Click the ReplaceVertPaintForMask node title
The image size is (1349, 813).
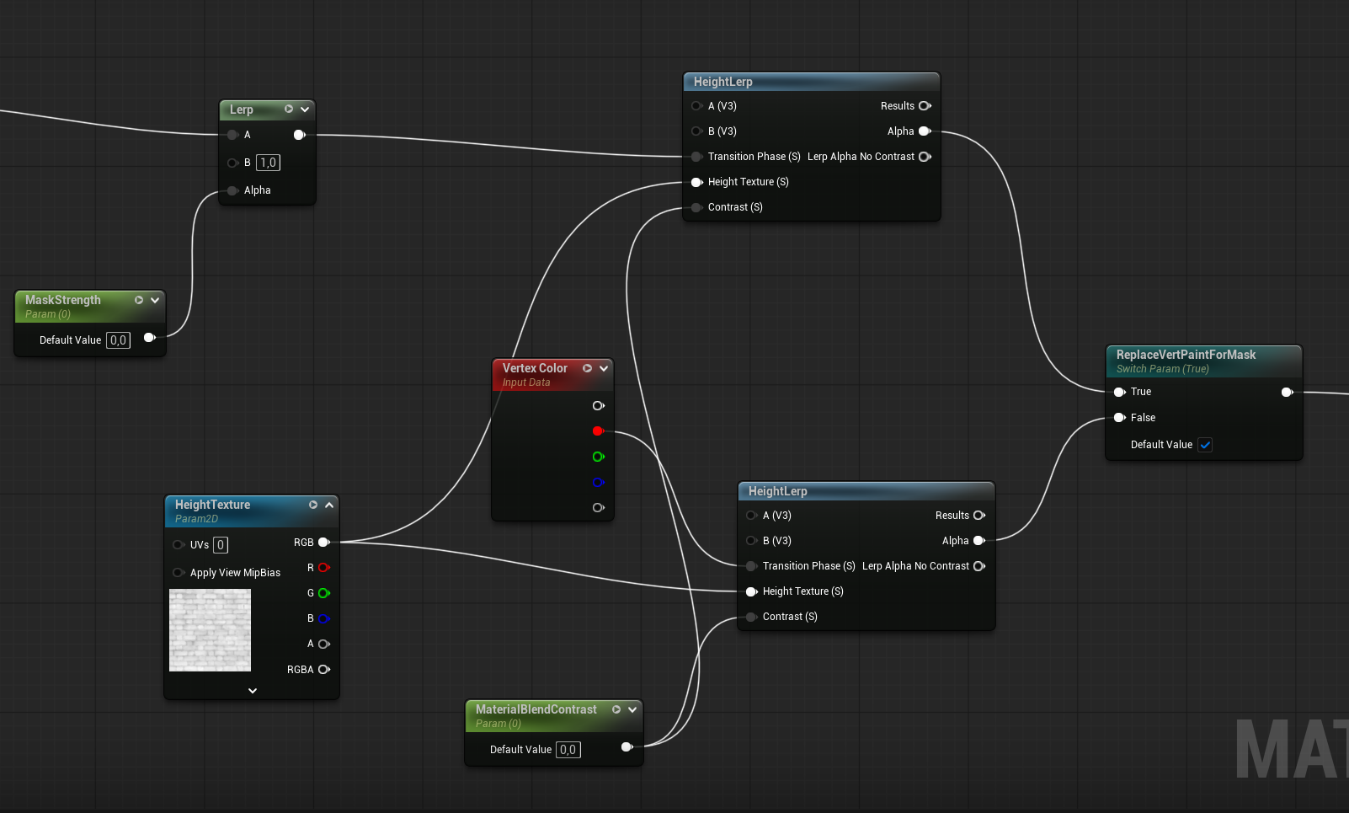tap(1186, 355)
